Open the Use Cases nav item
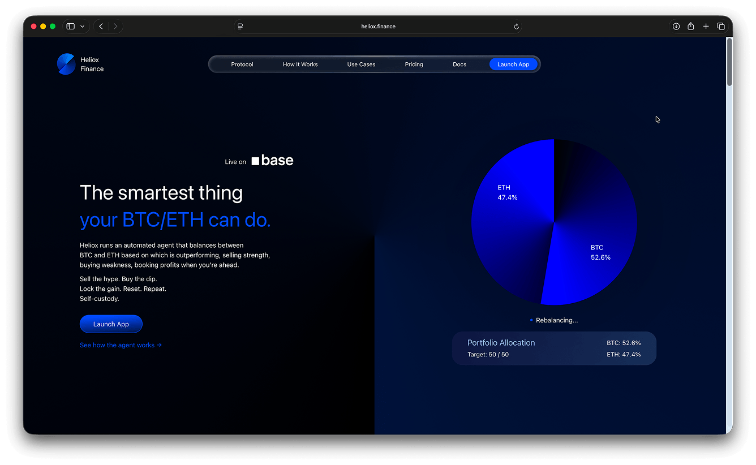 point(362,64)
